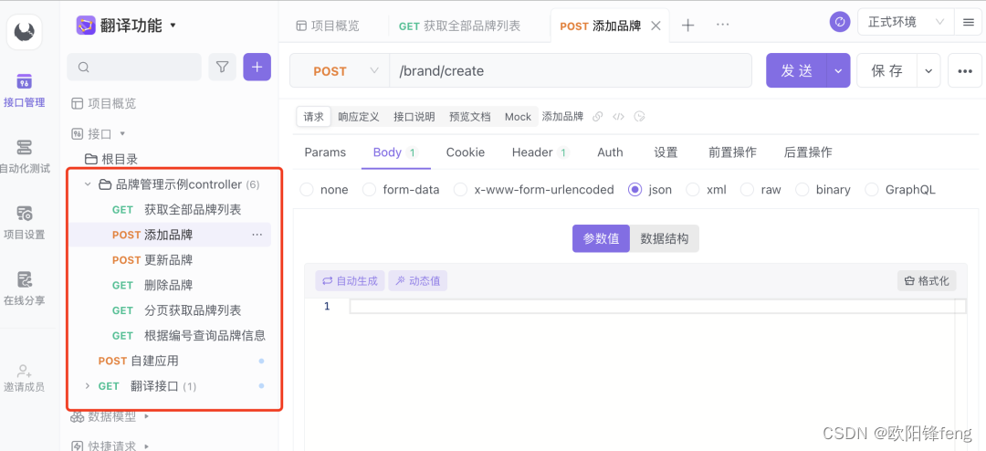
Task: Open the 发送 dropdown arrow
Action: (838, 70)
